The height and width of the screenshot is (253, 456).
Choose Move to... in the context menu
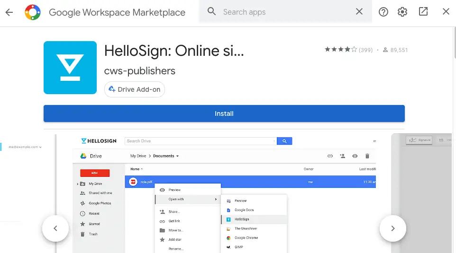[188, 230]
